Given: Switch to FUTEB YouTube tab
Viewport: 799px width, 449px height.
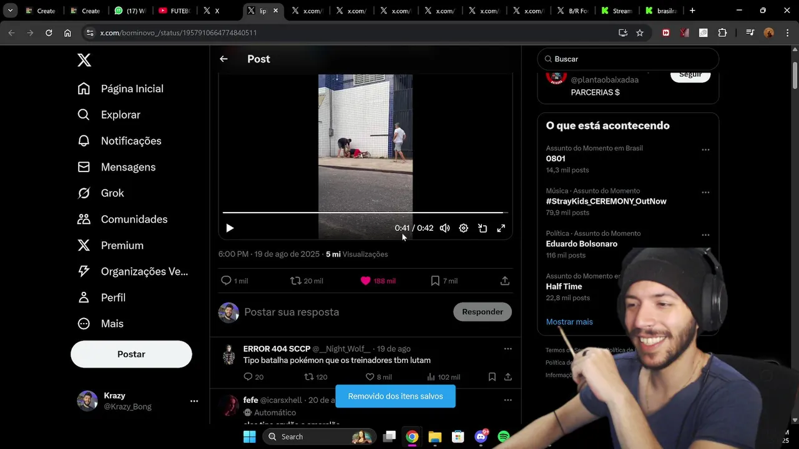Looking at the screenshot, I should 175,11.
